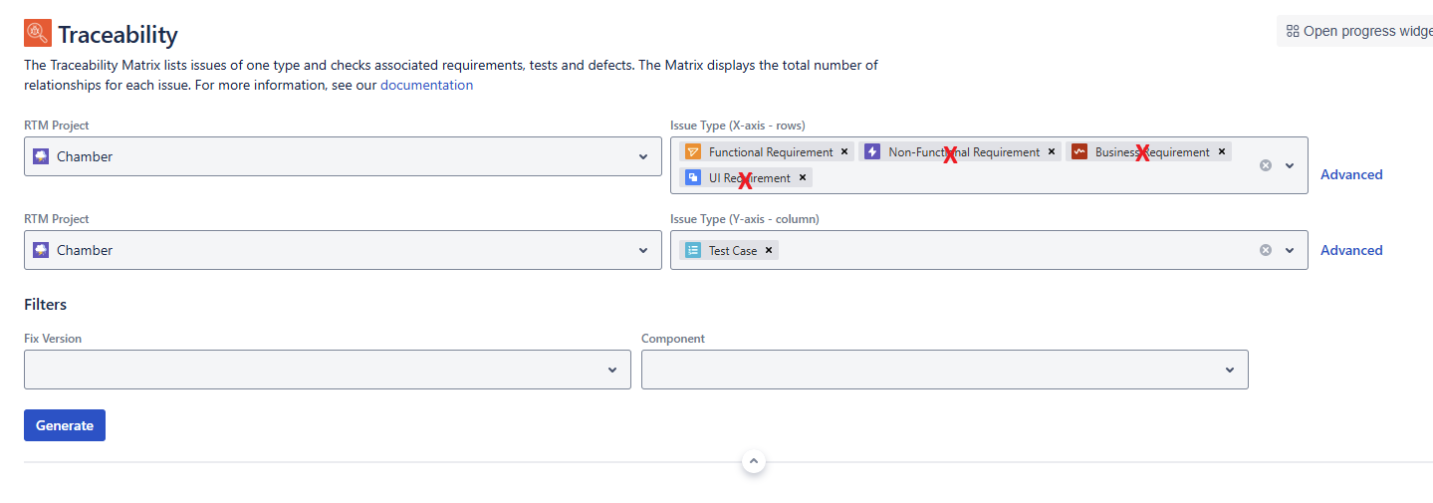Remove the Business Requirement tag
Image resolution: width=1433 pixels, height=503 pixels.
[x=1222, y=152]
